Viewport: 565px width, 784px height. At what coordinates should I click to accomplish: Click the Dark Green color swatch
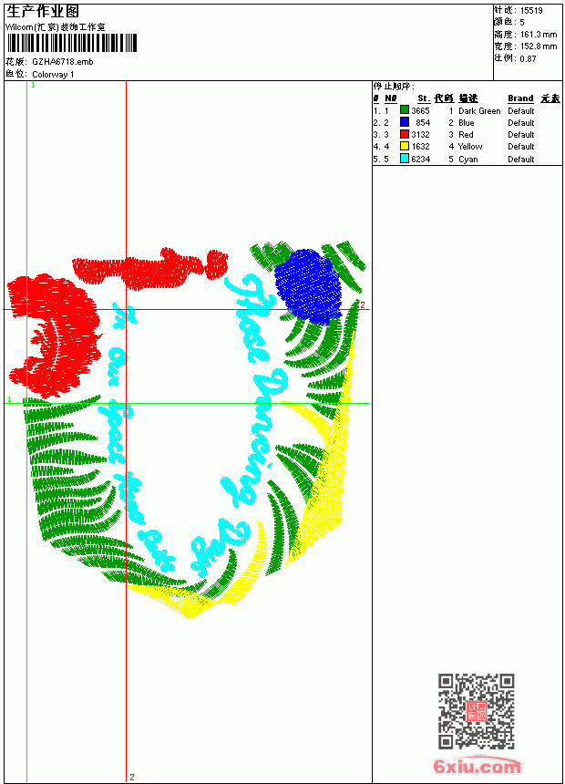point(405,110)
